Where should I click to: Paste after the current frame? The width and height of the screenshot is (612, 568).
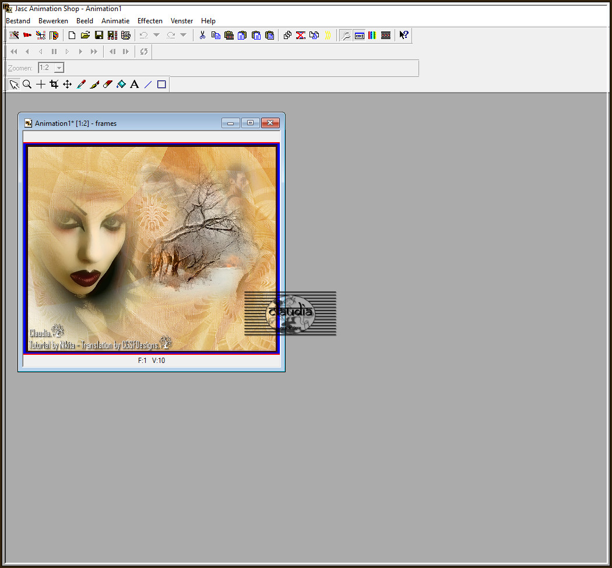click(x=256, y=35)
